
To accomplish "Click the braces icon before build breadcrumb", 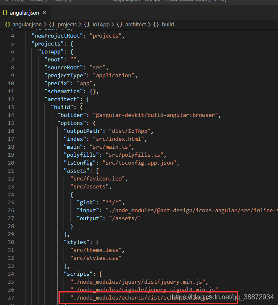I will tap(156, 25).
